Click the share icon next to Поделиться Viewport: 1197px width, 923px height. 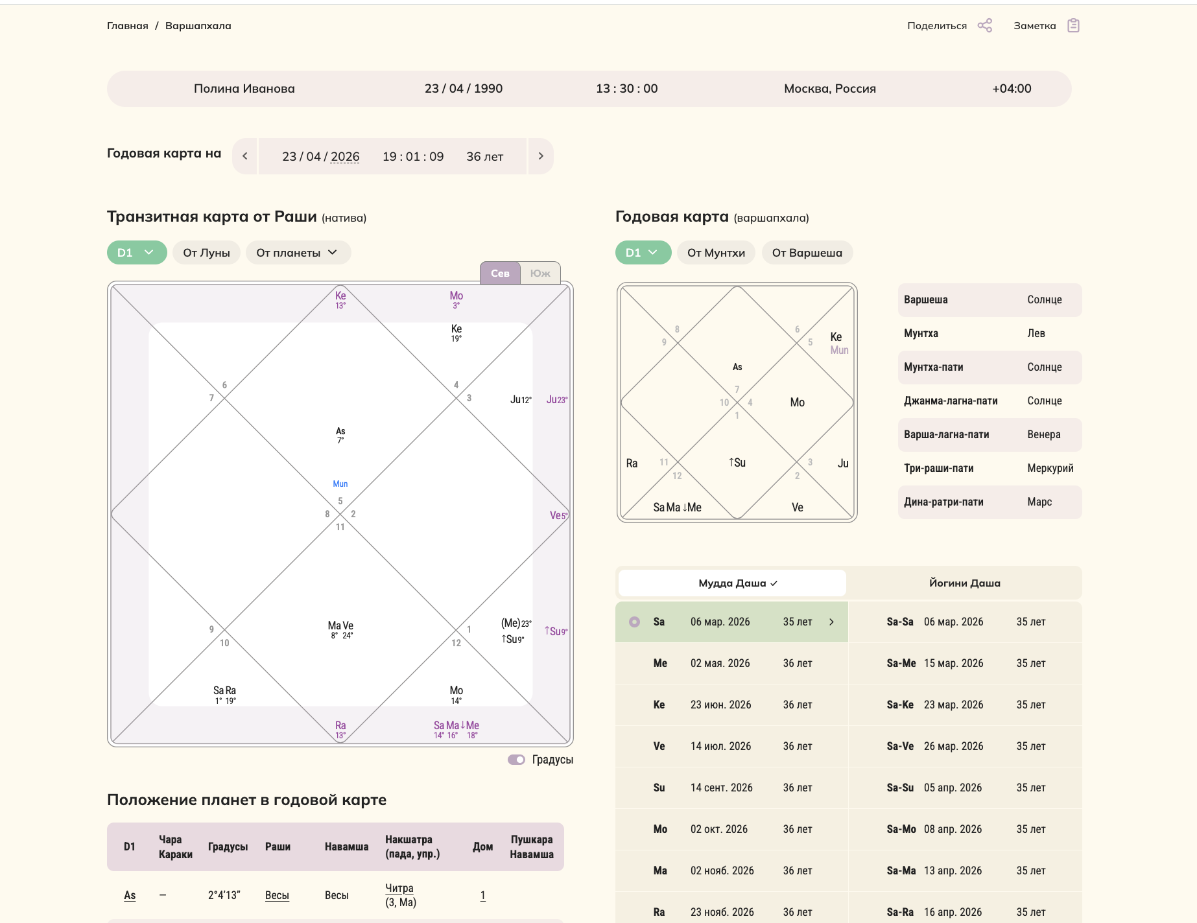(x=984, y=25)
